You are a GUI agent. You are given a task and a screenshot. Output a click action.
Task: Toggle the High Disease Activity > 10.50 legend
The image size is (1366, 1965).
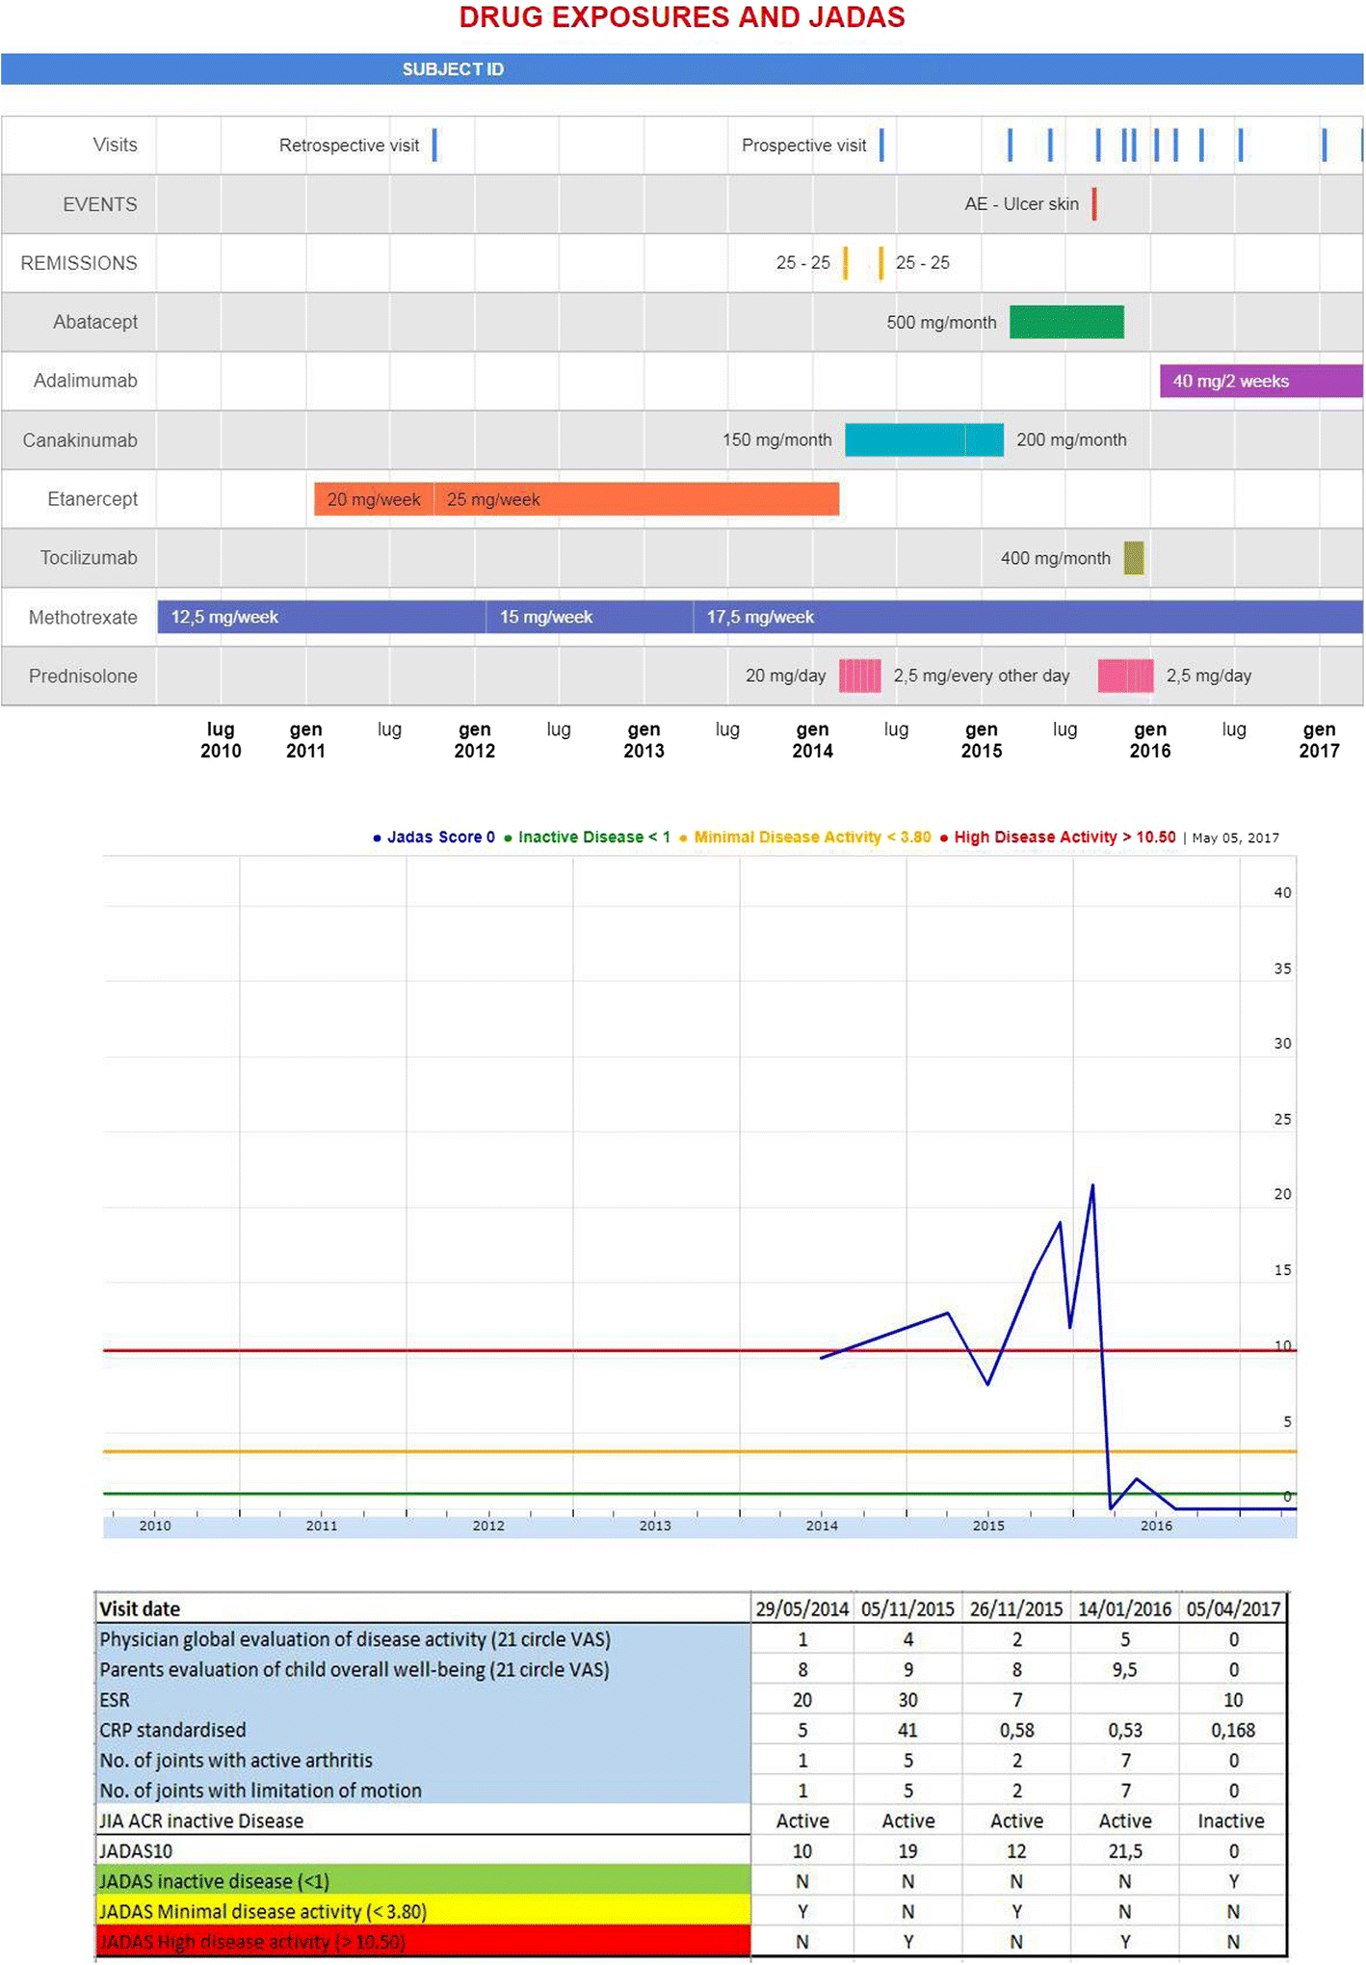[x=1058, y=837]
